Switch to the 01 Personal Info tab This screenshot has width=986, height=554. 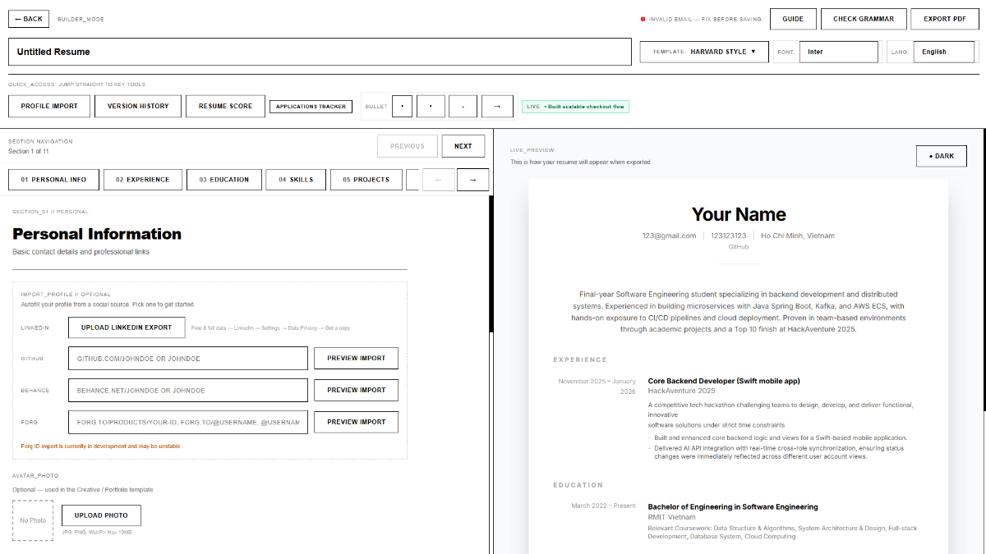pyautogui.click(x=53, y=180)
